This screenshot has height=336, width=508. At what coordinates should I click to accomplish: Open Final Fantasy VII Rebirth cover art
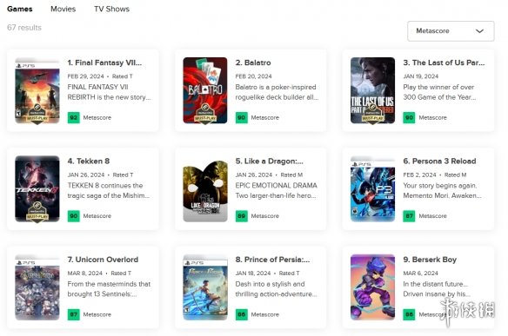tap(37, 90)
